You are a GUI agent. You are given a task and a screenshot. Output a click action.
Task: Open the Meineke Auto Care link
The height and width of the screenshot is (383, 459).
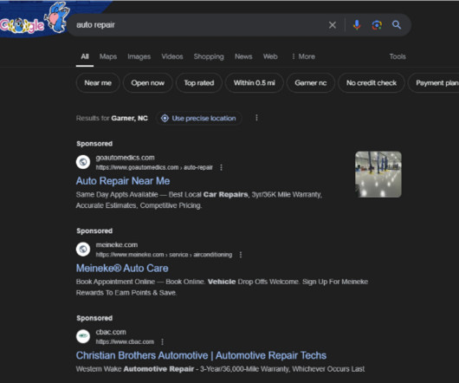[122, 269]
